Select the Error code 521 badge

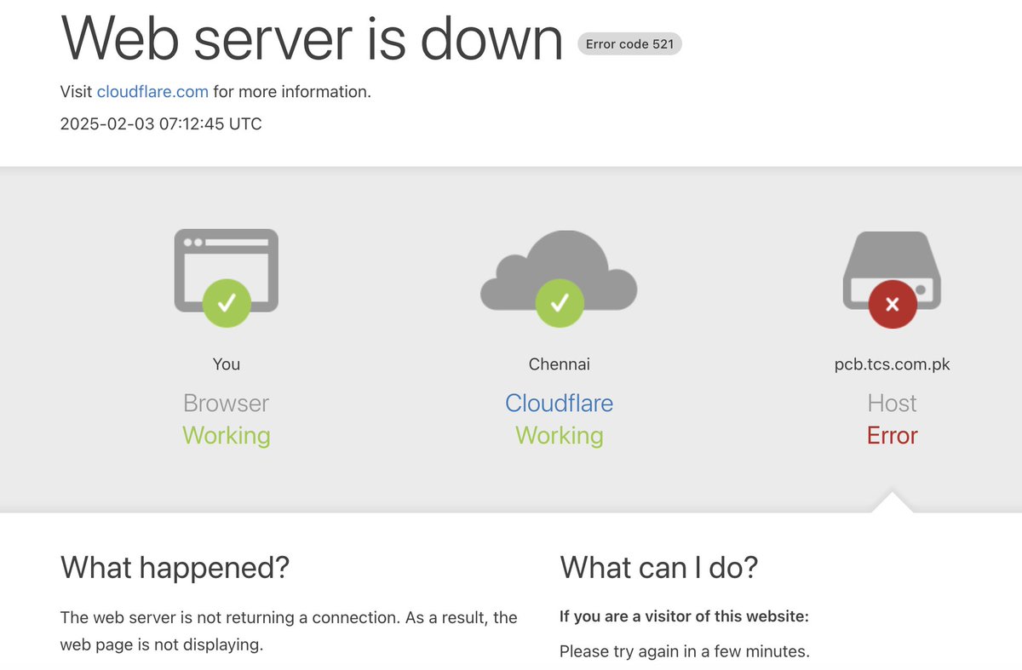click(629, 43)
